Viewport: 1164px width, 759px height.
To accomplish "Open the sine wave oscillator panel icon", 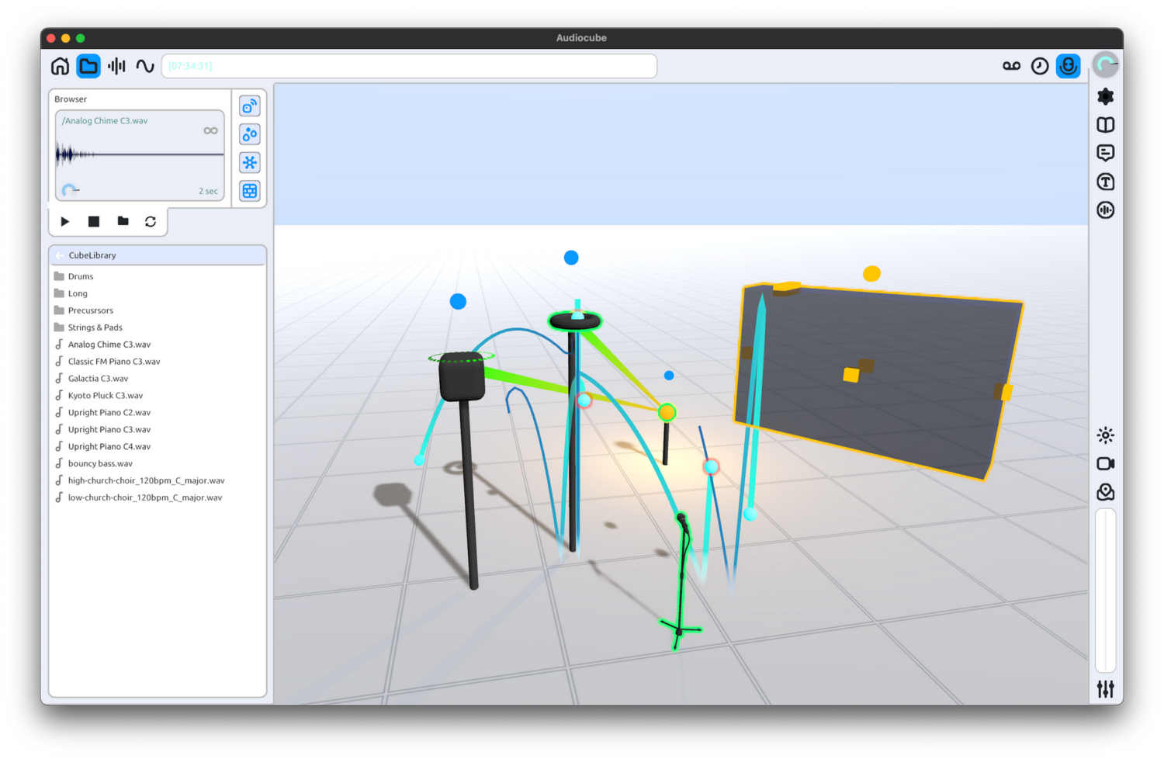I will pyautogui.click(x=145, y=66).
